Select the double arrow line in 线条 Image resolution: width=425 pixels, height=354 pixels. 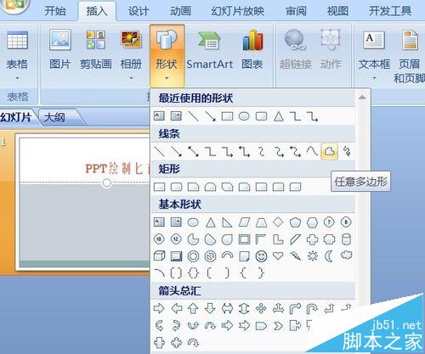(193, 151)
